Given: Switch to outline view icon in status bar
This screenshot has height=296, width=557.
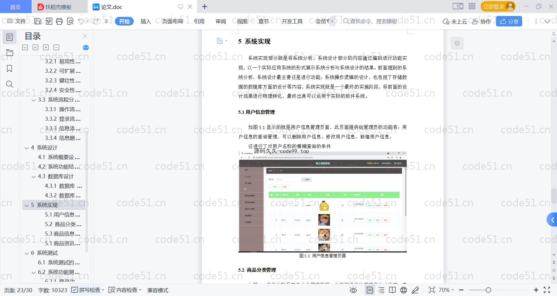Looking at the screenshot, I should coord(381,290).
